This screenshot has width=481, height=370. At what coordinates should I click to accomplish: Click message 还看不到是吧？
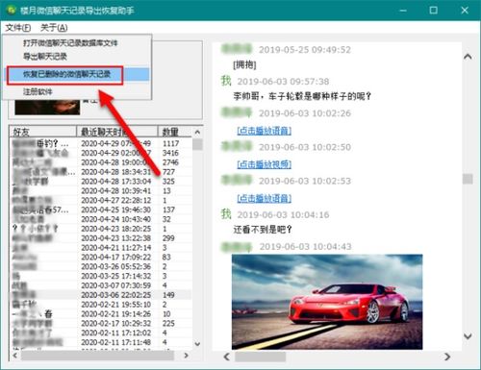coord(263,229)
